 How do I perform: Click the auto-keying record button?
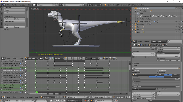click(x=85, y=101)
